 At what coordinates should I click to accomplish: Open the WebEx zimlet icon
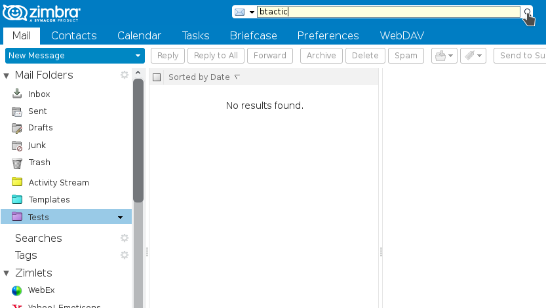17,290
